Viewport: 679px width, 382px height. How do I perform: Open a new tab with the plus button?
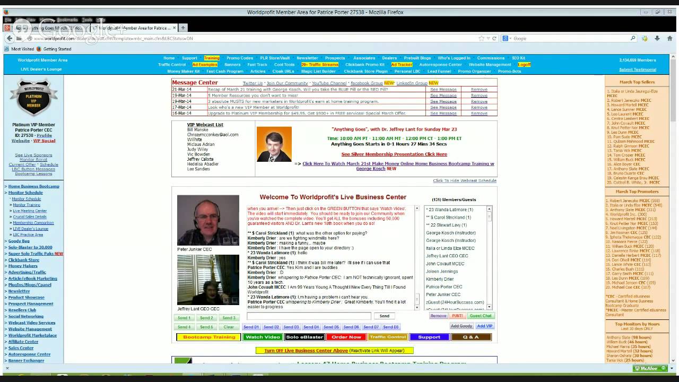[x=183, y=28]
